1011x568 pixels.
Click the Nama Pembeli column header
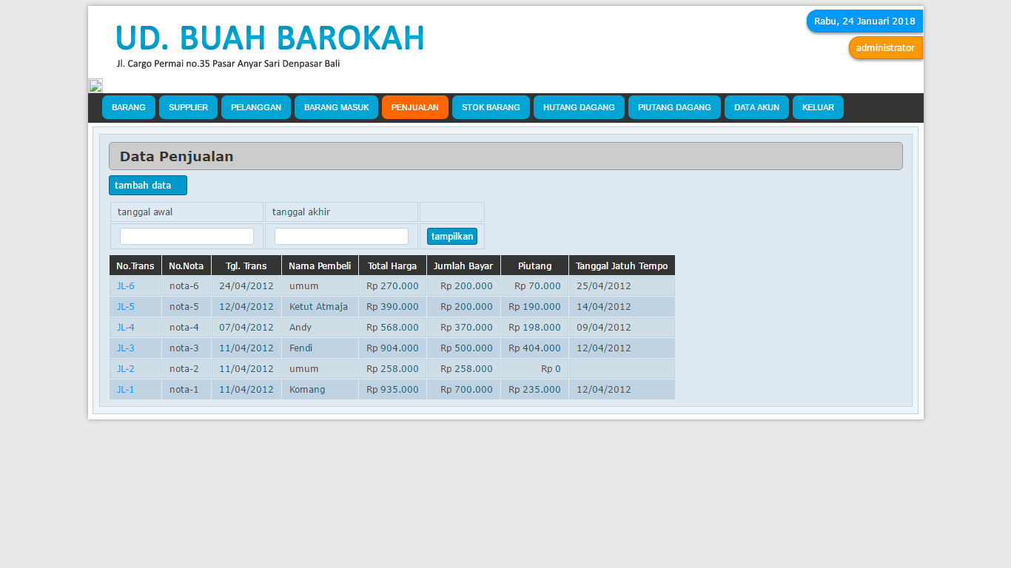pos(320,266)
